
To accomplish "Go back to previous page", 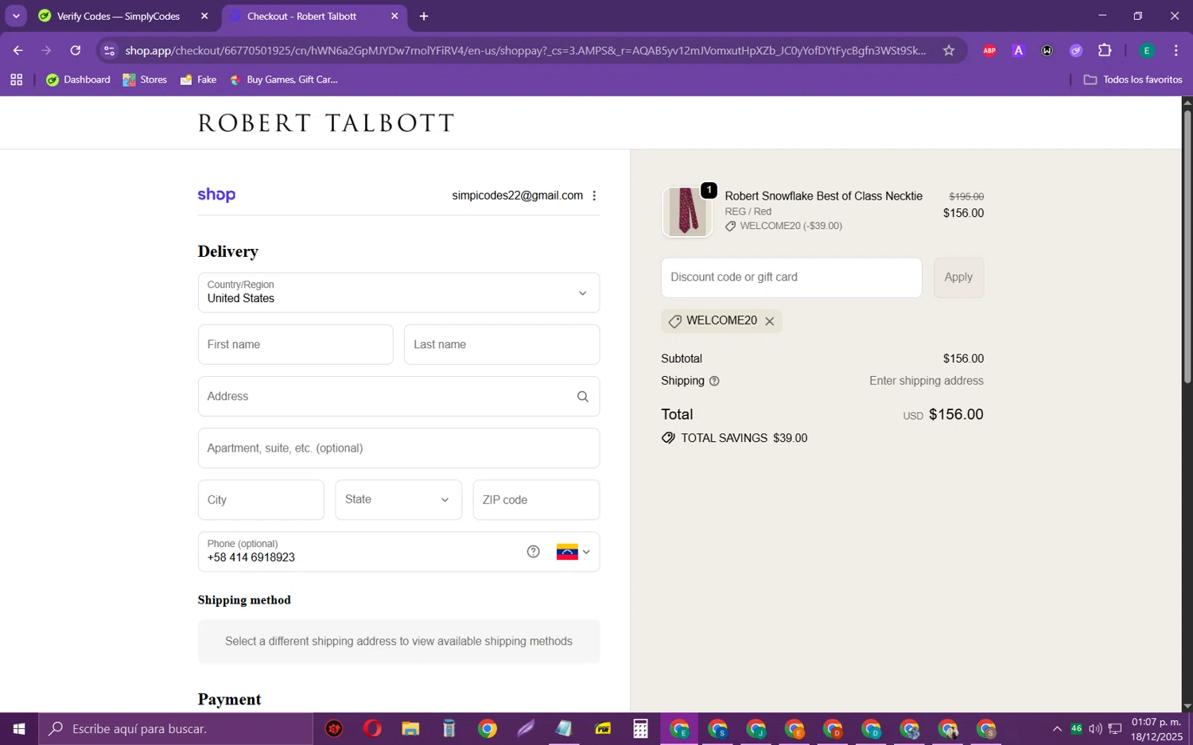I will pyautogui.click(x=17, y=50).
